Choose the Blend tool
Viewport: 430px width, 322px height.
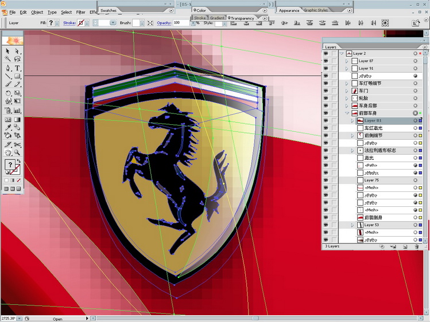17,127
